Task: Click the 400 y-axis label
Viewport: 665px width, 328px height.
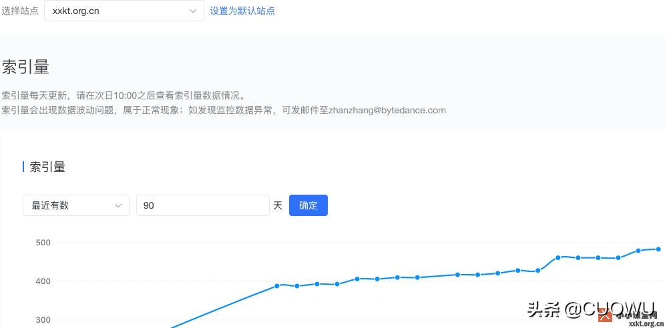Action: click(x=43, y=281)
